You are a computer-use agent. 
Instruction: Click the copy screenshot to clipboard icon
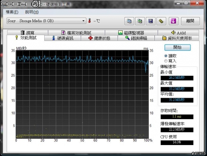[x=140, y=21]
